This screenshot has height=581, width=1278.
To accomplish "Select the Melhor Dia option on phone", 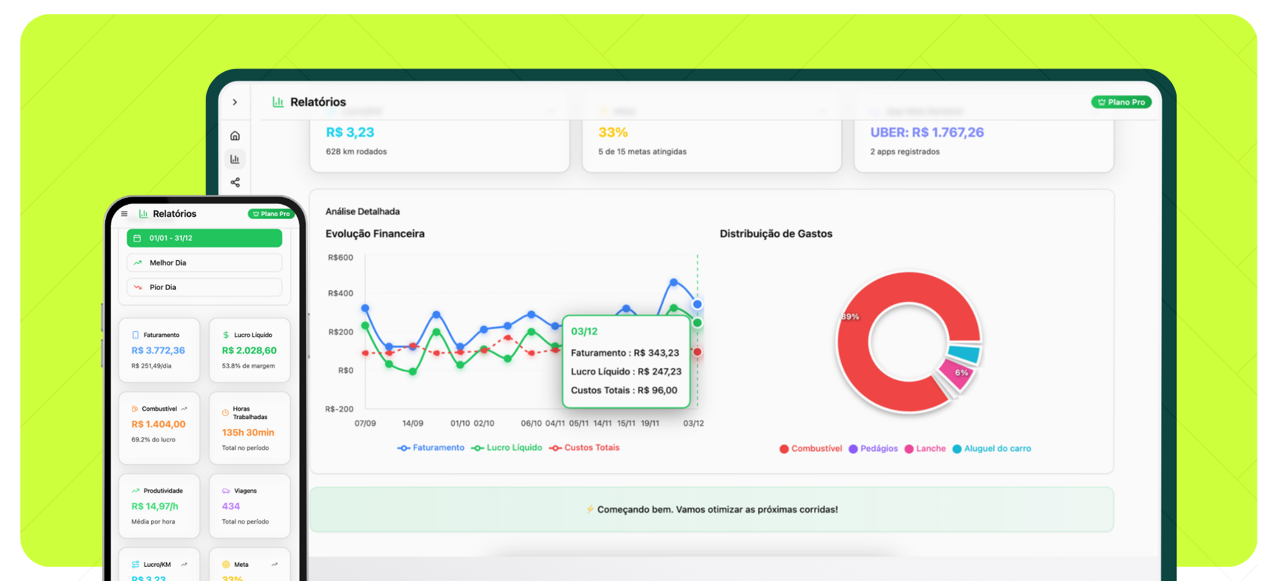I will coord(205,263).
